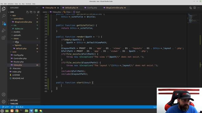Image resolution: width=202 pixels, height=113 pixels.
Task: Collapse the app folder
Action: [14, 15]
